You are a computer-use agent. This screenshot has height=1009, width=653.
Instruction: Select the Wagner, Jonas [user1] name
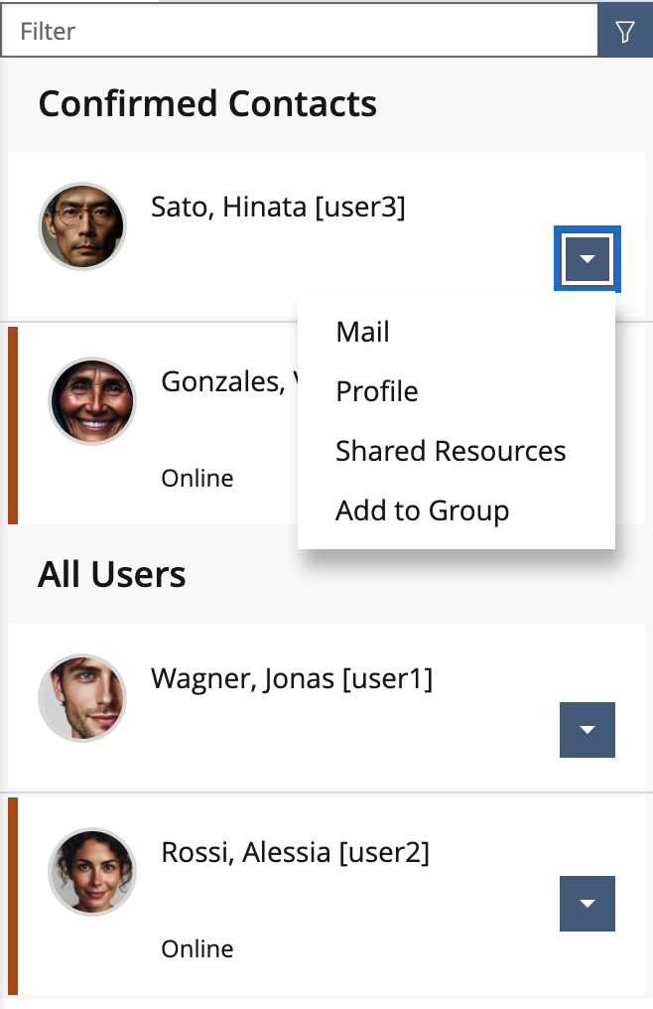point(292,678)
